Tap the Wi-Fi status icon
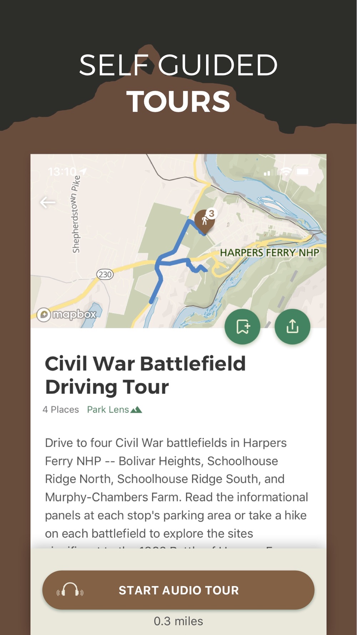This screenshot has height=635, width=357. (x=286, y=172)
